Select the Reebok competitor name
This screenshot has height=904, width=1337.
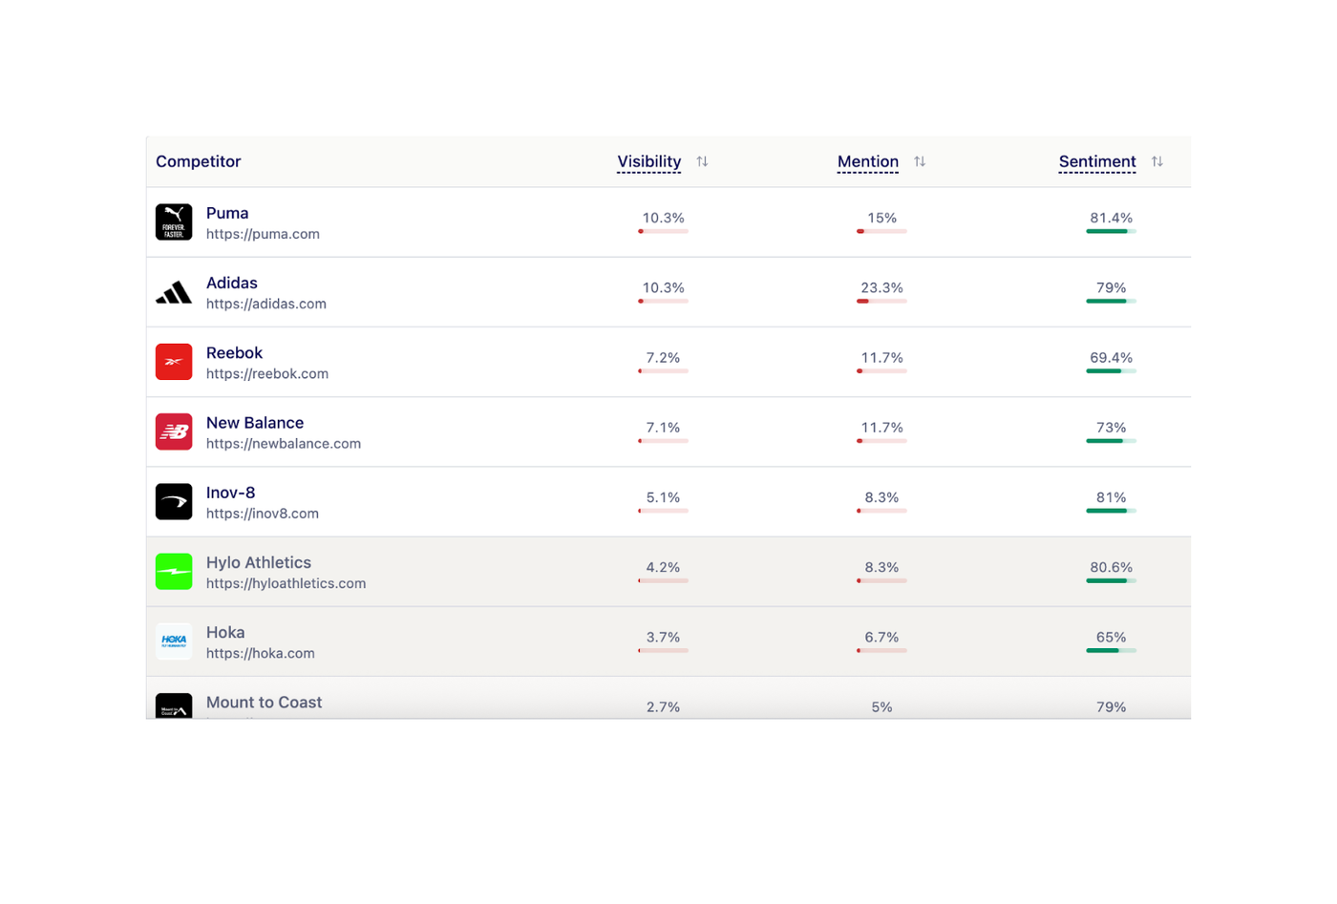pos(234,352)
